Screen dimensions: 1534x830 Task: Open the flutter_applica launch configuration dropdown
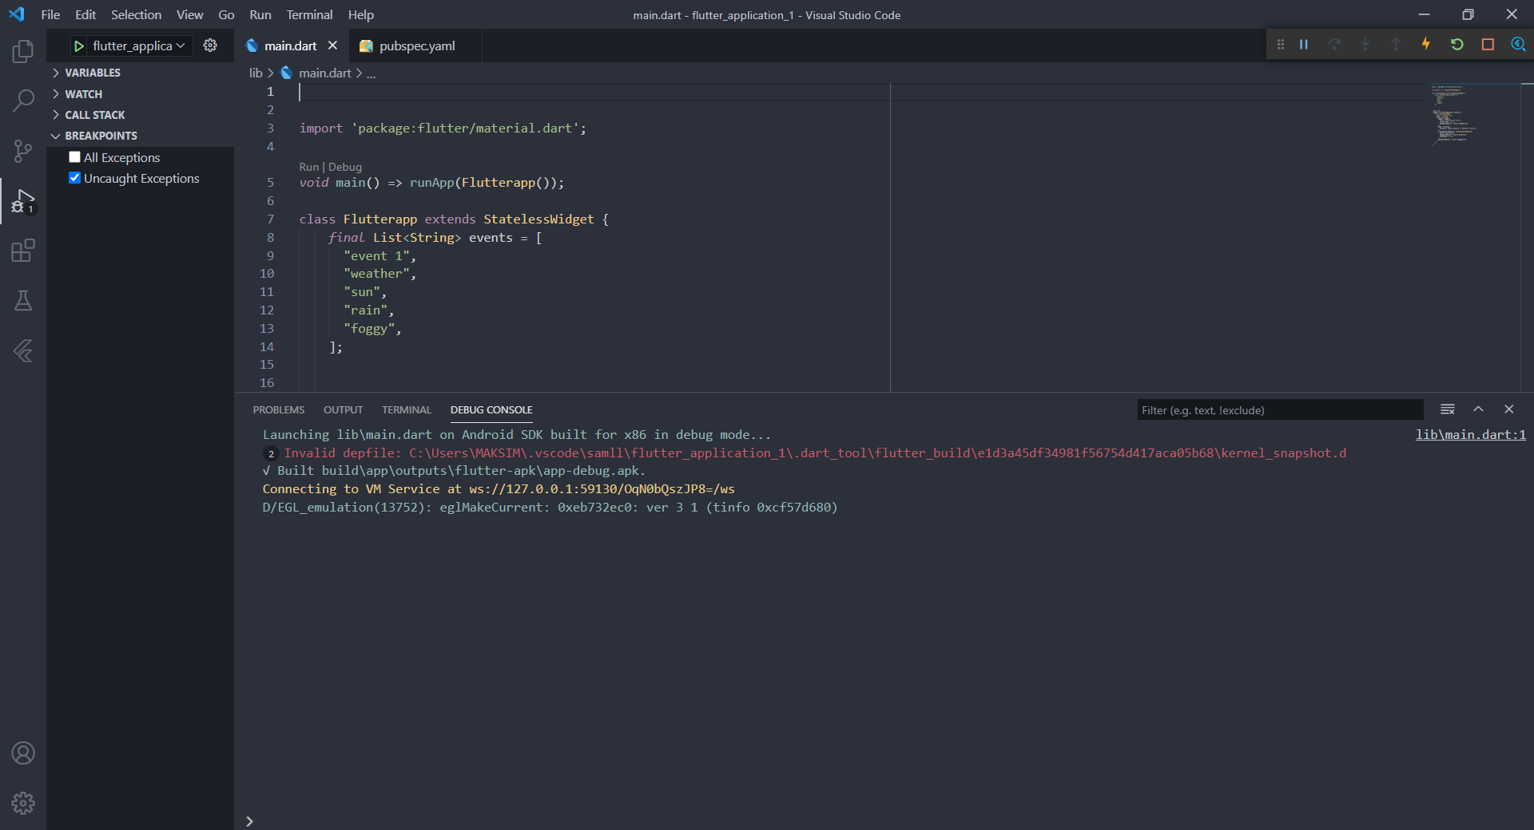pos(140,46)
